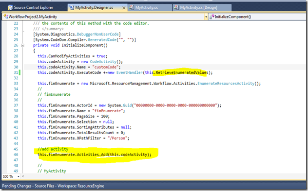This screenshot has width=308, height=191.
Task: Open the InitializeComponent() member dropdown
Action: point(257,17)
